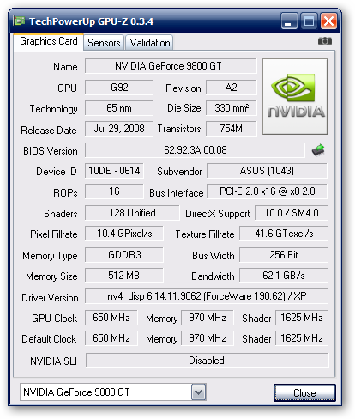Screen dimensions: 355x419
Task: Click the GPU Clock row Memory value 970 MHz
Action: point(208,318)
